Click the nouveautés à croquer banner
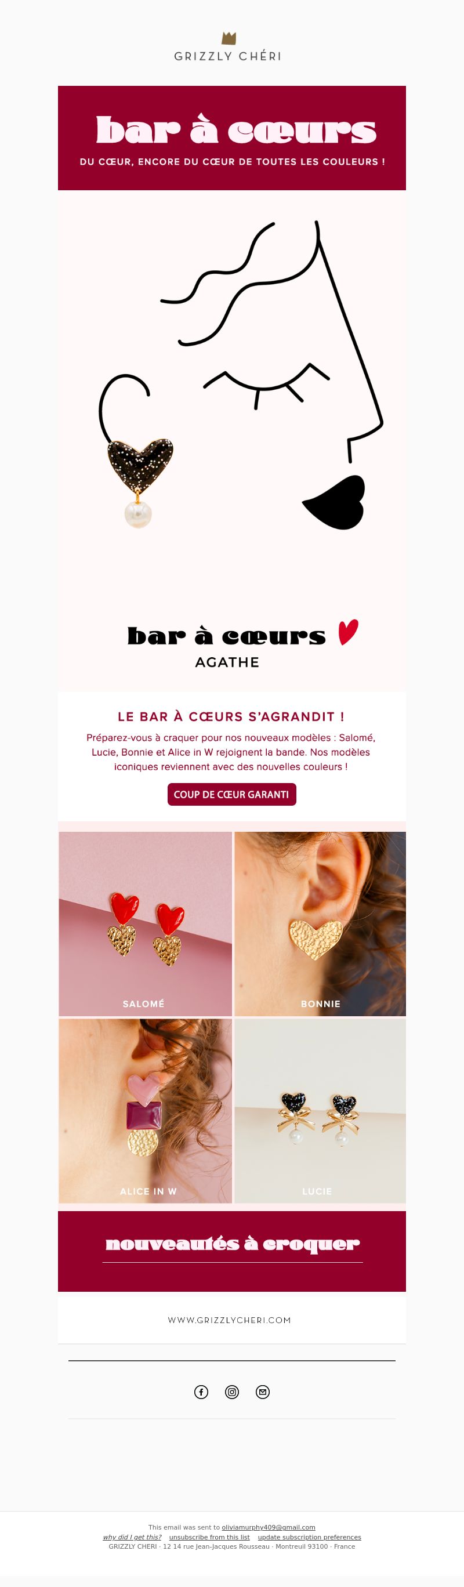This screenshot has width=464, height=1587. [231, 1251]
